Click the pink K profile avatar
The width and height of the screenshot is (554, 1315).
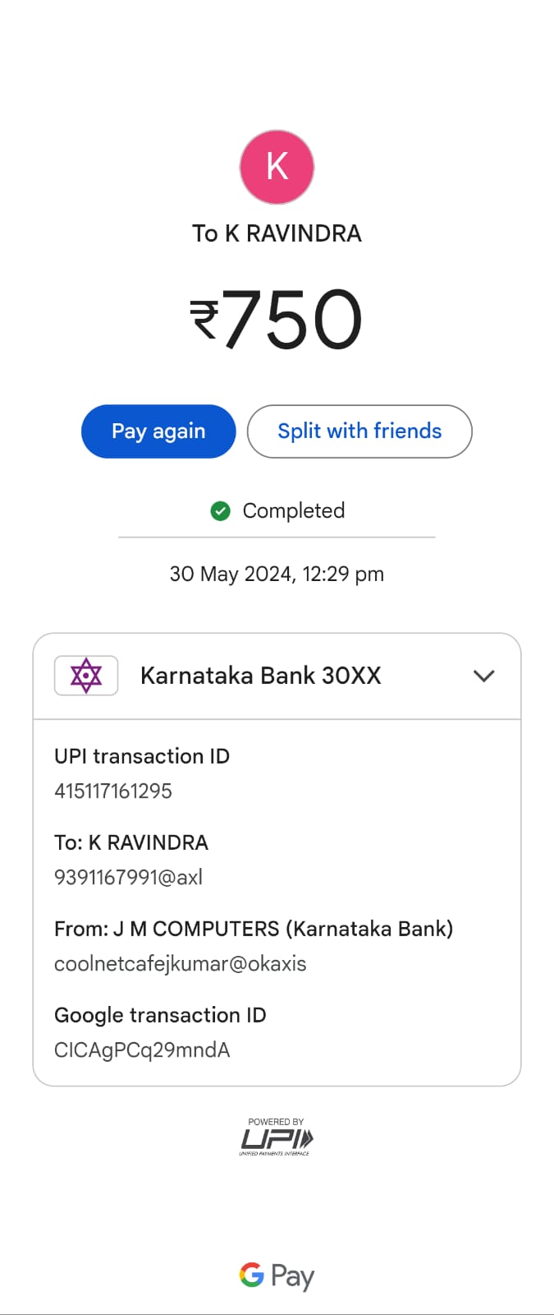[277, 167]
